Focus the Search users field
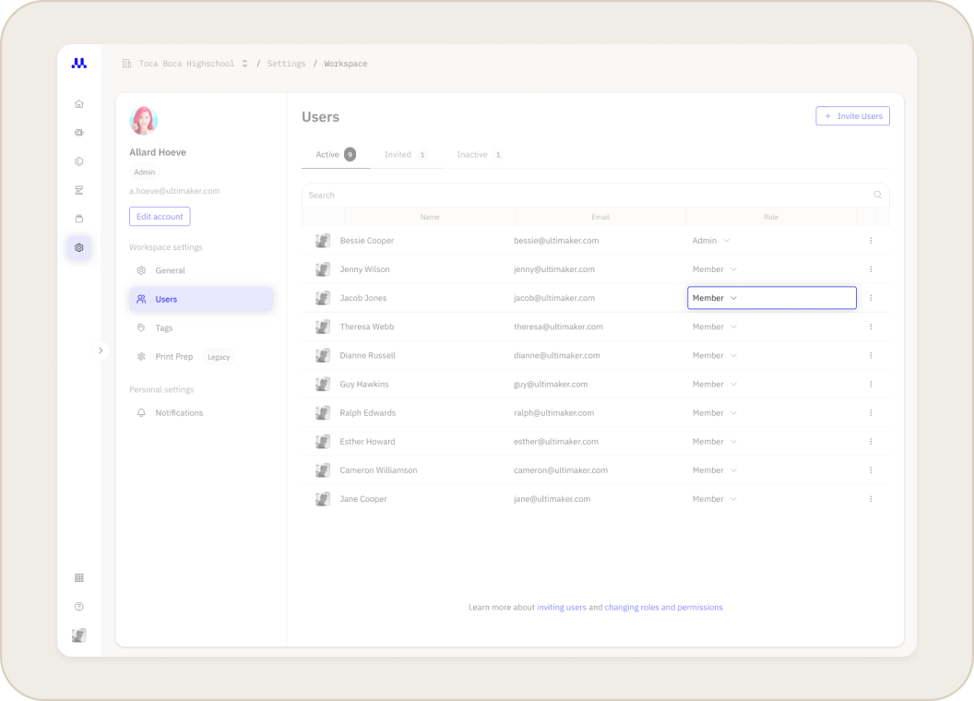This screenshot has height=701, width=974. coord(595,196)
